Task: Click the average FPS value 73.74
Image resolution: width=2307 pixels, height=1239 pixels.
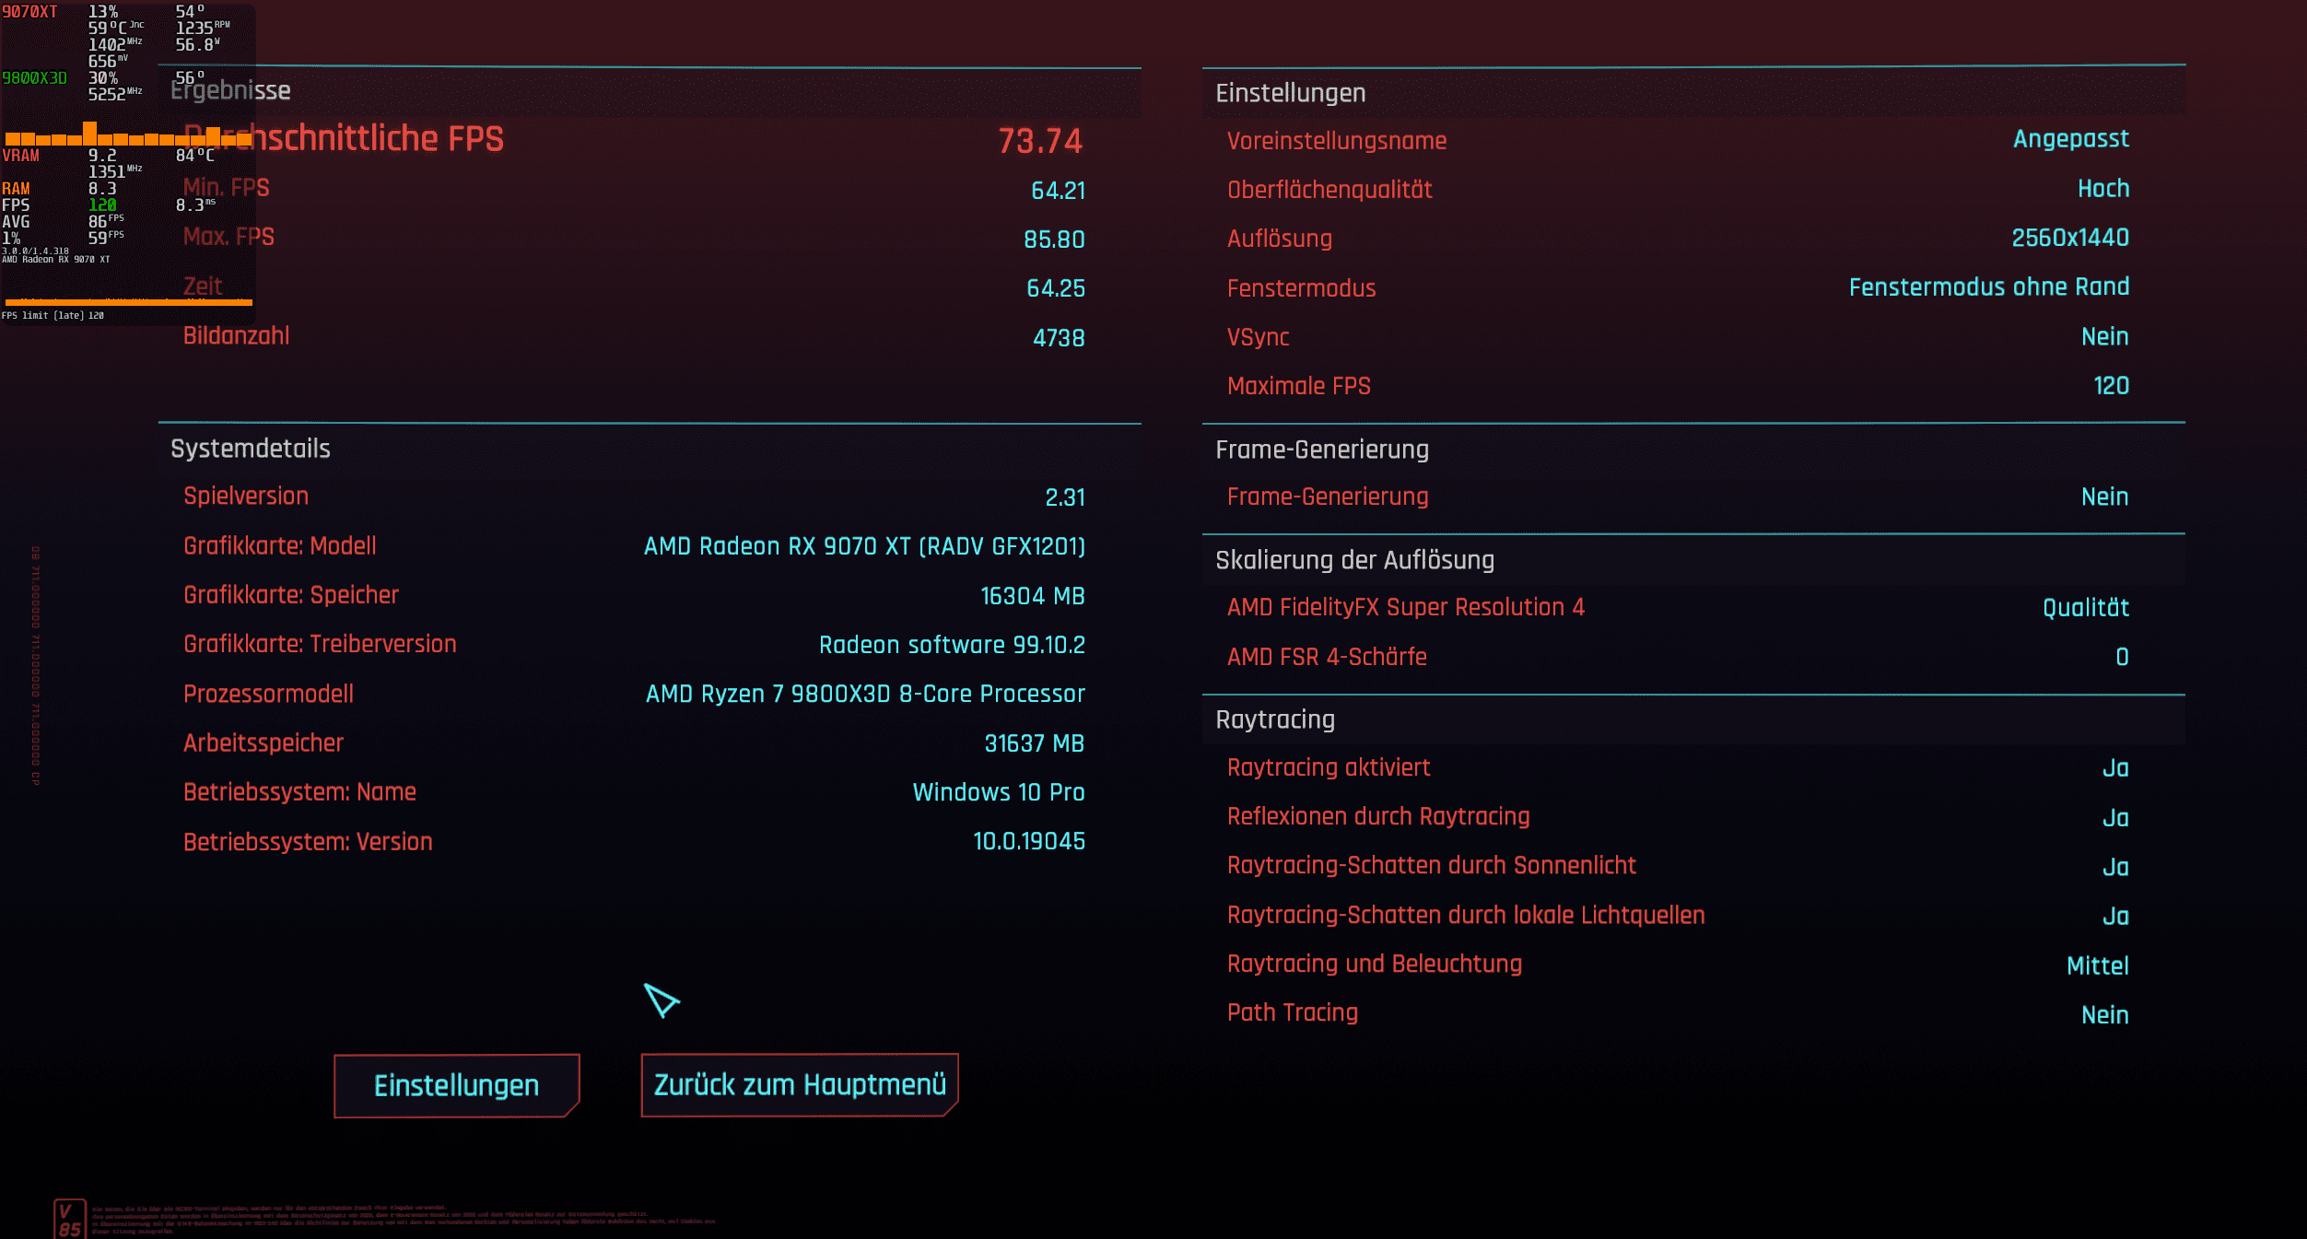Action: point(1039,141)
